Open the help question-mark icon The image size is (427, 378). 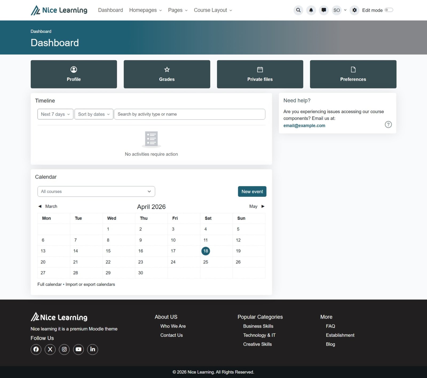(388, 124)
